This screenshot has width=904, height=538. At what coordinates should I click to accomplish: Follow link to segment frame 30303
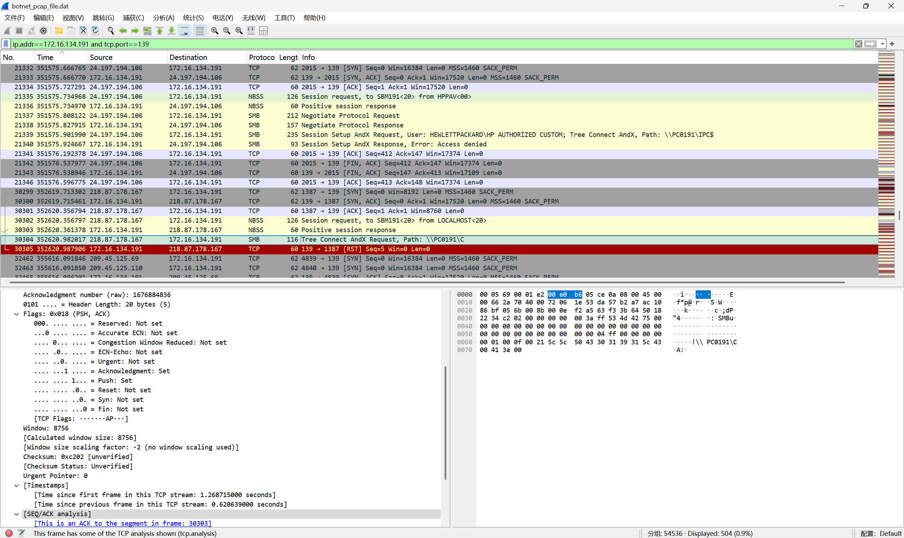tap(123, 523)
